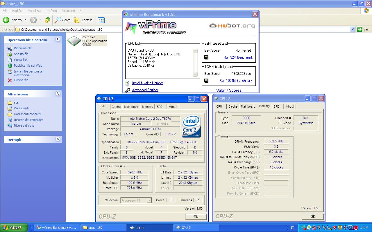Click the Core Speed 1596.1 MHz value
This screenshot has height=232, width=372.
point(134,172)
